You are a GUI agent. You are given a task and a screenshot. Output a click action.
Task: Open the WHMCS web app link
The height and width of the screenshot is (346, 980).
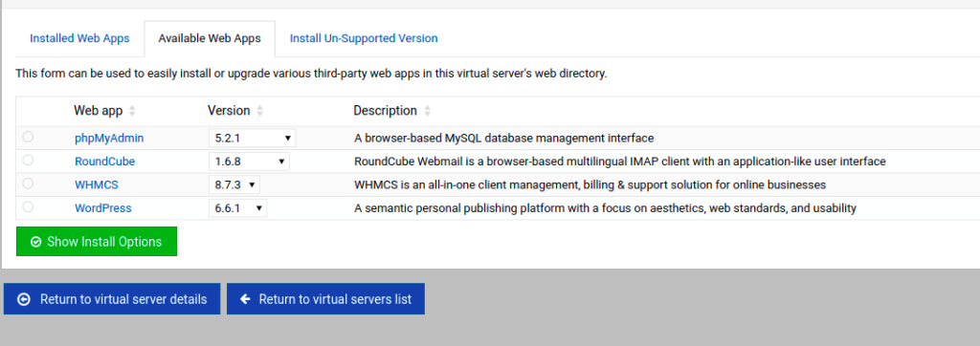tap(97, 184)
